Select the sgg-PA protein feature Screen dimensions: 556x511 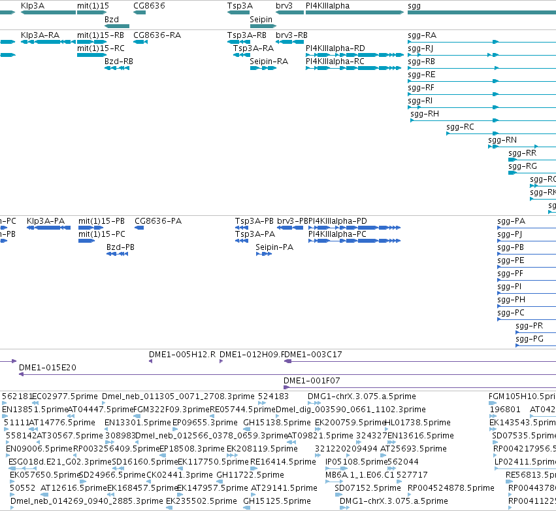point(527,228)
